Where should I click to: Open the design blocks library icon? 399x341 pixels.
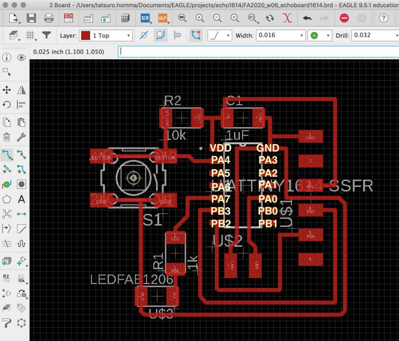[125, 18]
